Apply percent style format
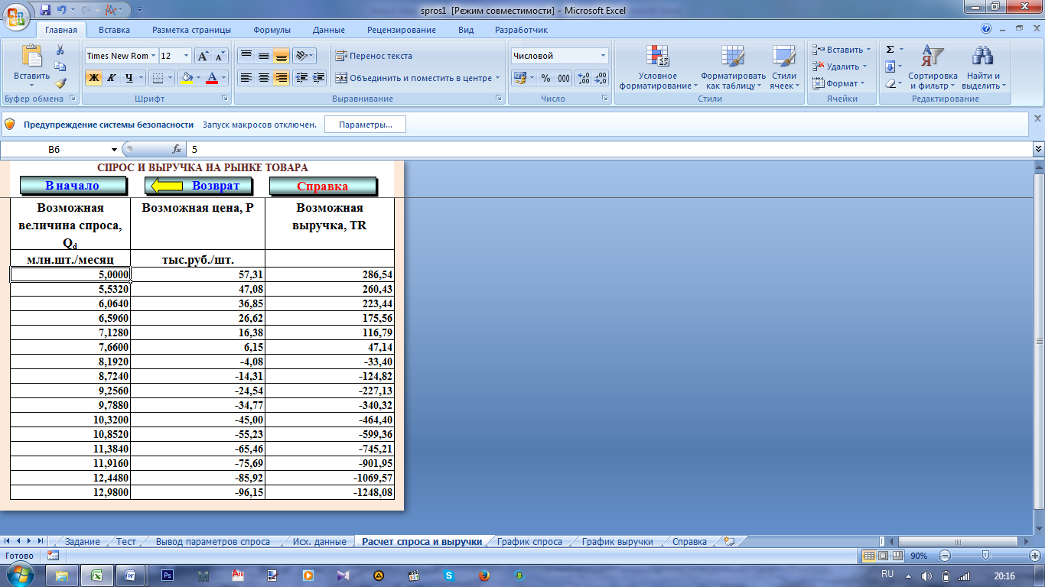The image size is (1045, 587). [x=545, y=78]
